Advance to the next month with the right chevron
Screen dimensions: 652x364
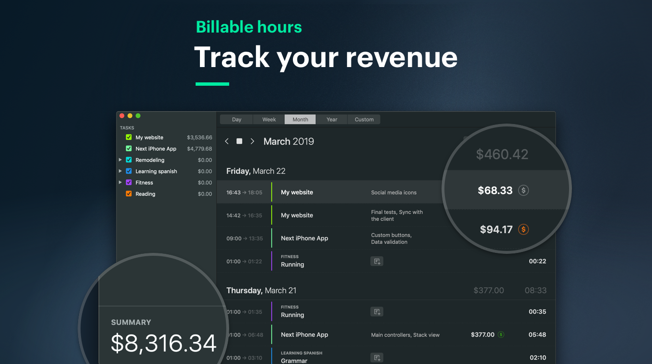(x=252, y=141)
